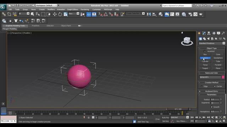Uncheck the Smooth checkbox
The image size is (227, 127).
click(211, 107)
